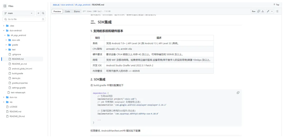Open README_EN.md at tree bottom

[17, 116]
